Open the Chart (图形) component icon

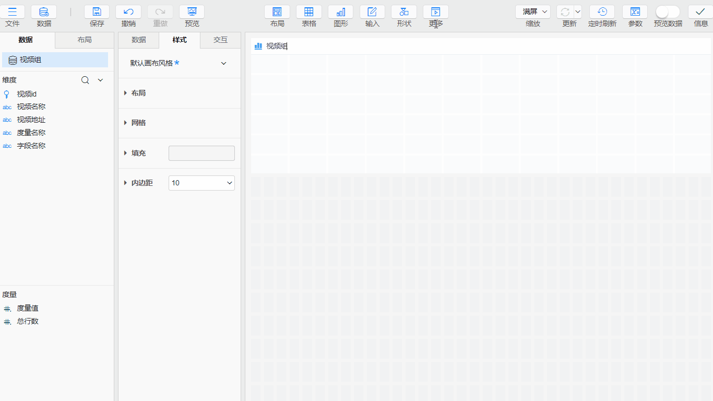(x=340, y=12)
